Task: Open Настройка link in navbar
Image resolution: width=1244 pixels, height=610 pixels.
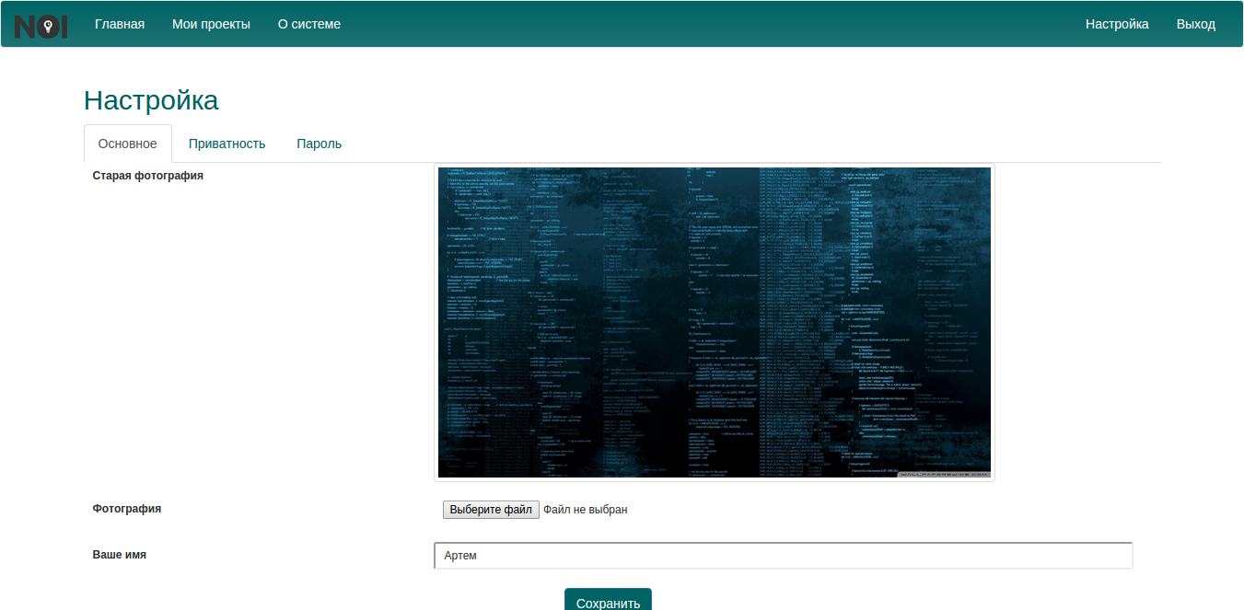Action: click(x=1117, y=24)
